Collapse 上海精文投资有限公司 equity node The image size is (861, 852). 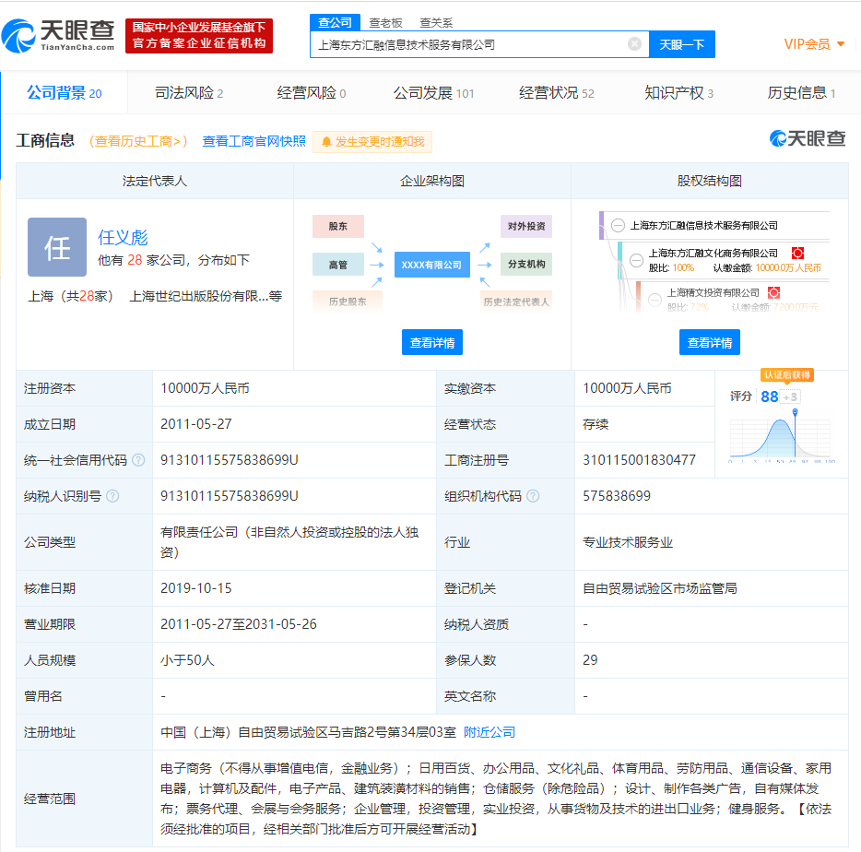click(655, 300)
